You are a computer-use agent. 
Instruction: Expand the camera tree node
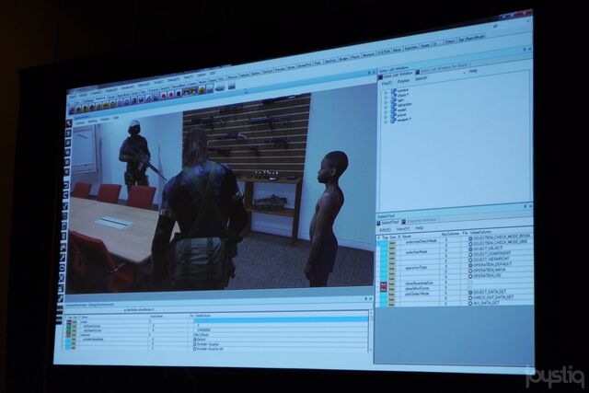(x=386, y=93)
